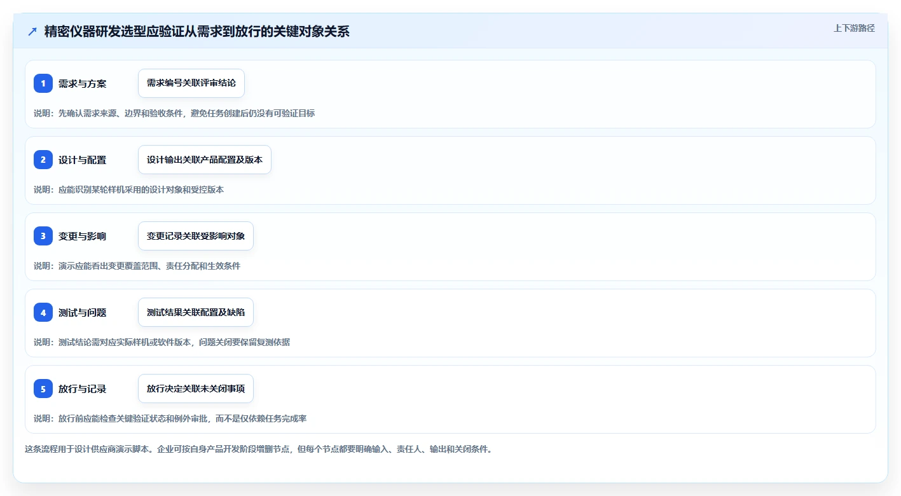Select step number badge 3

pos(43,236)
